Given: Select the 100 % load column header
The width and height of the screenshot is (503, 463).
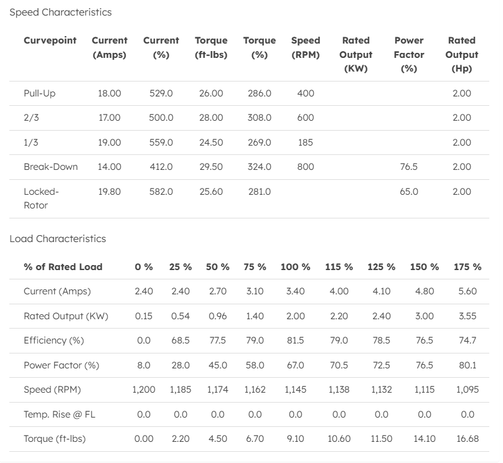Looking at the screenshot, I should click(295, 267).
